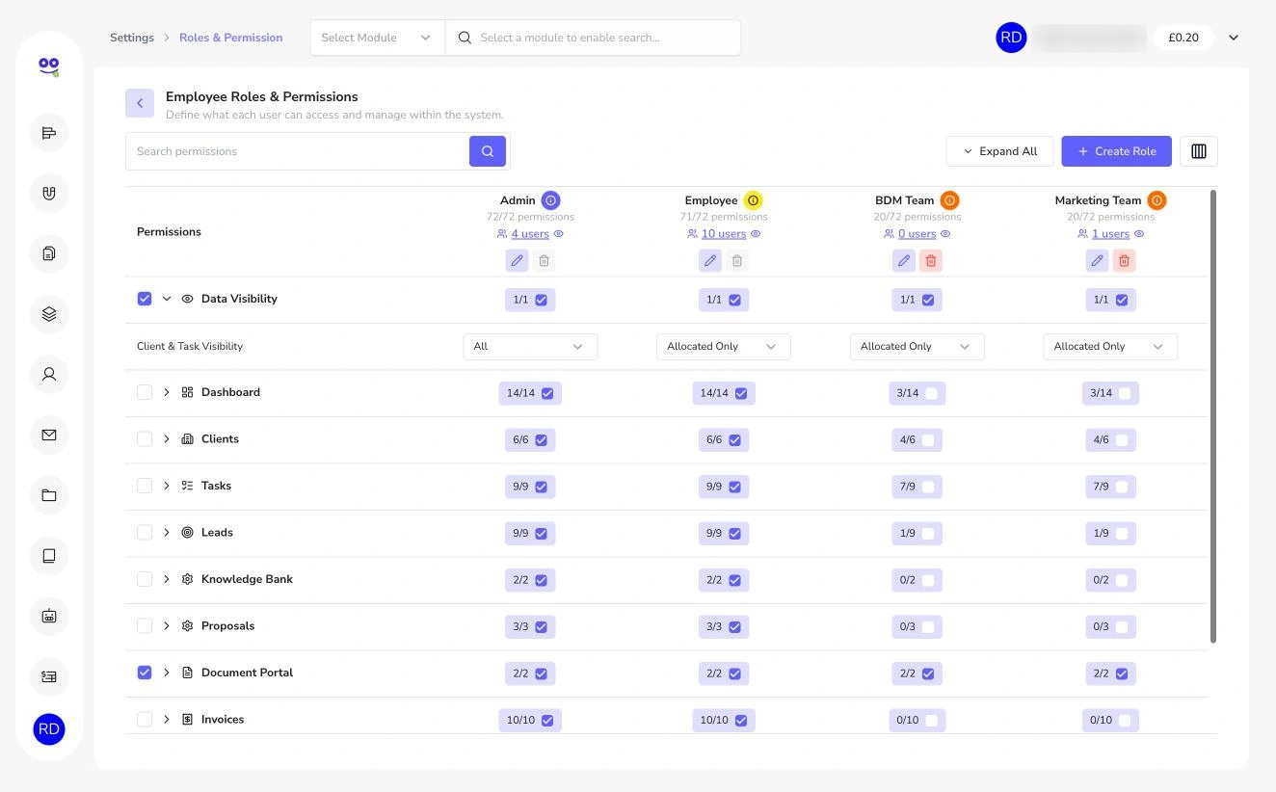The width and height of the screenshot is (1276, 792).
Task: Open the column layout icon next to Create Role
Action: 1199,151
